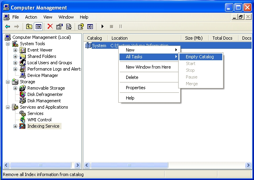
Task: Click the Removable Storage tree icon
Action: click(23, 88)
